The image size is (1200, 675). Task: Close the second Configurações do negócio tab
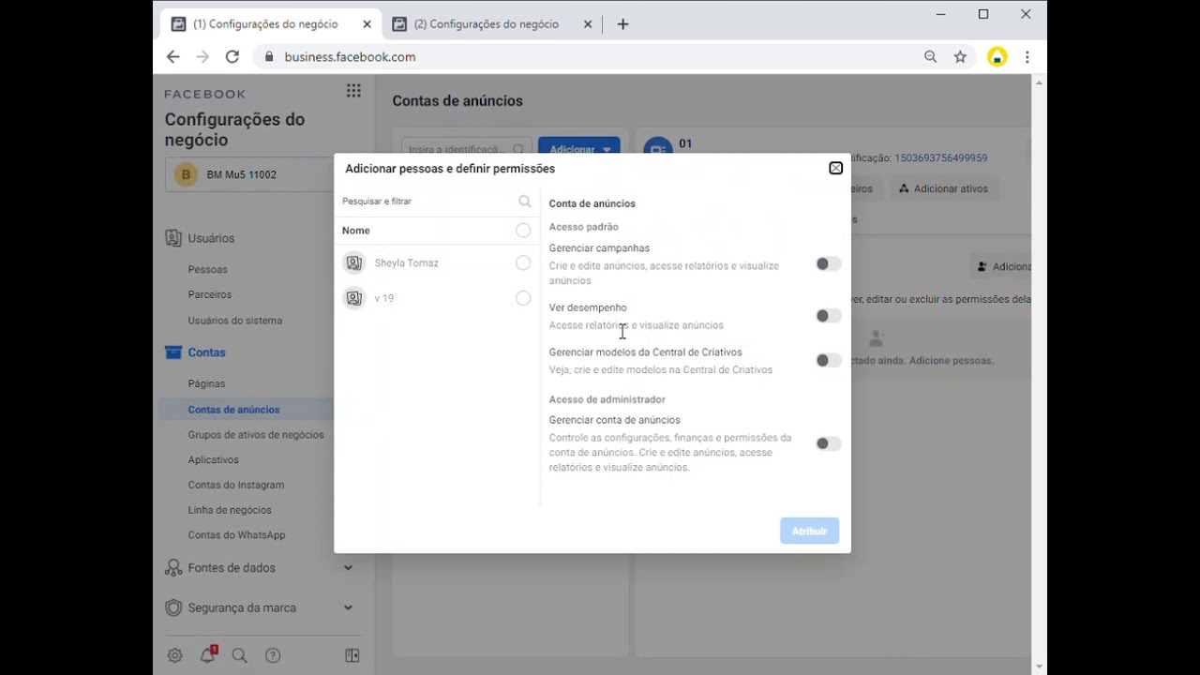(588, 24)
